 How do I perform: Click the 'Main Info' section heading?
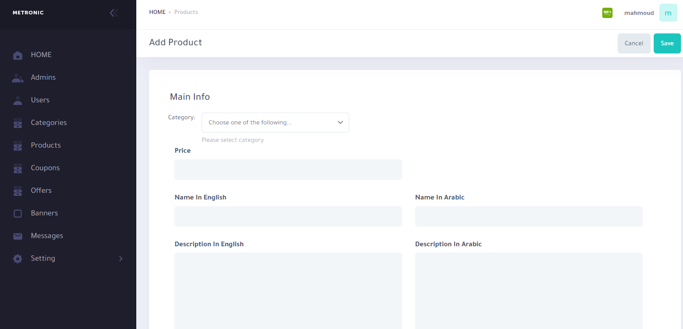pos(190,97)
